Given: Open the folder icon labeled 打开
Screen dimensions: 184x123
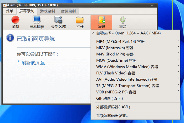Looking at the screenshot, I should pyautogui.click(x=80, y=20).
